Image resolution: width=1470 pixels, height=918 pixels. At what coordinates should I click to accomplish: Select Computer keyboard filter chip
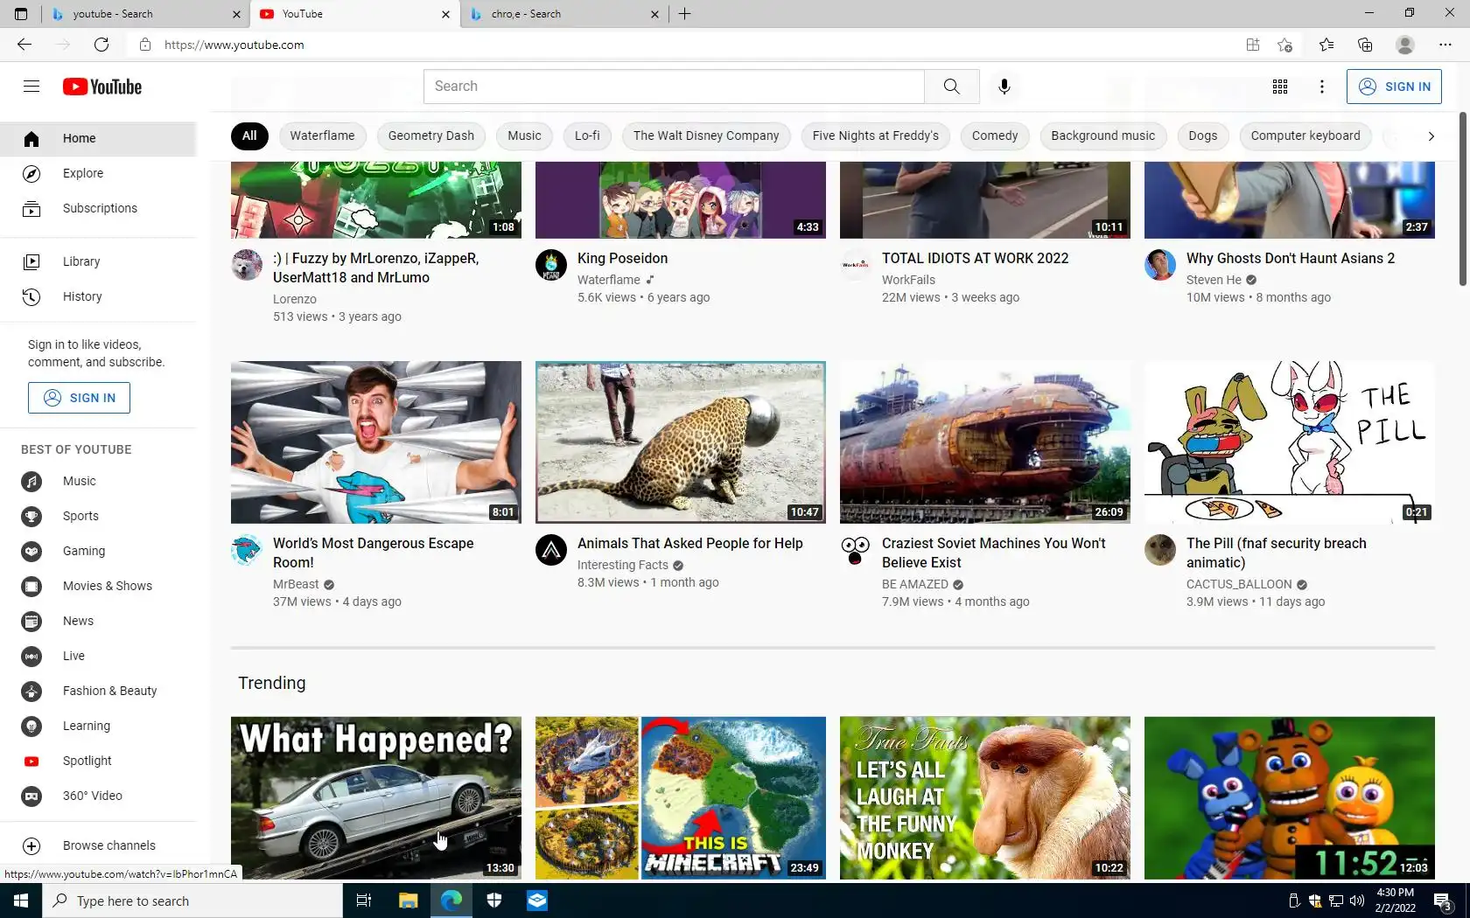[x=1305, y=136]
